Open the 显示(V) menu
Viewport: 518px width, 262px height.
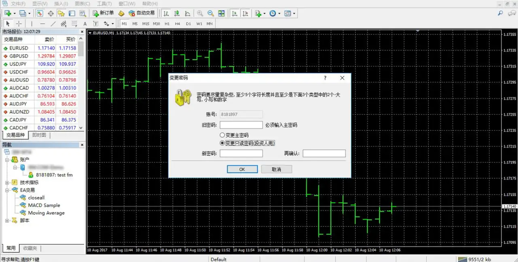tap(40, 4)
